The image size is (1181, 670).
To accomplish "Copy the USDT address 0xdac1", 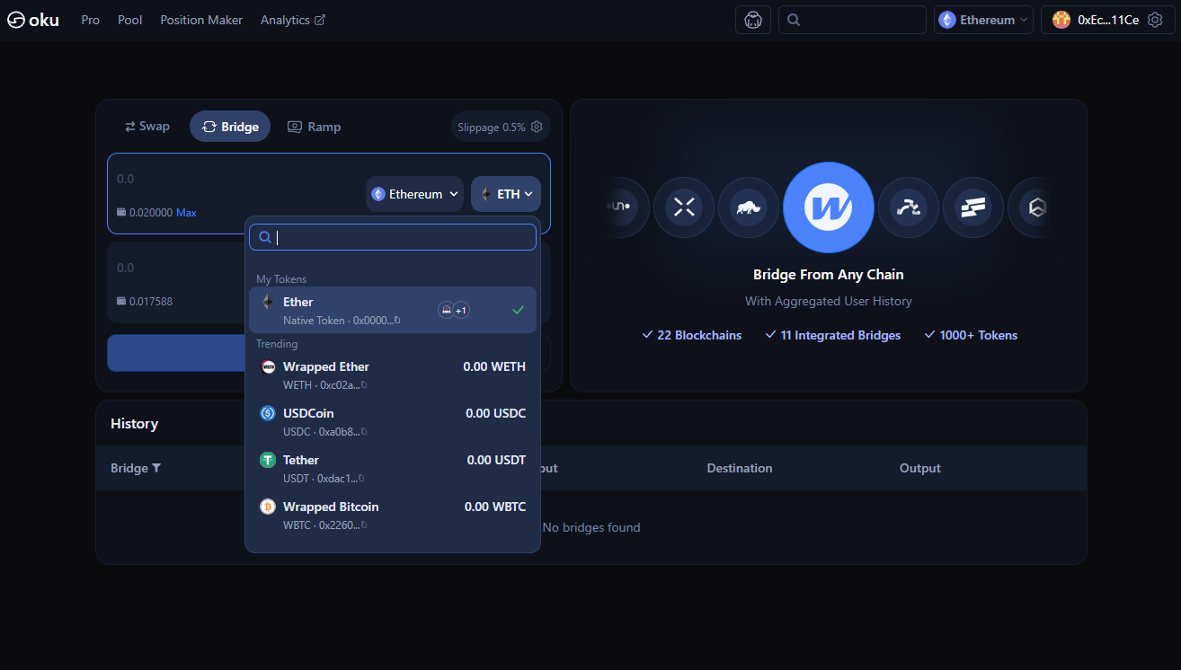I will 361,479.
